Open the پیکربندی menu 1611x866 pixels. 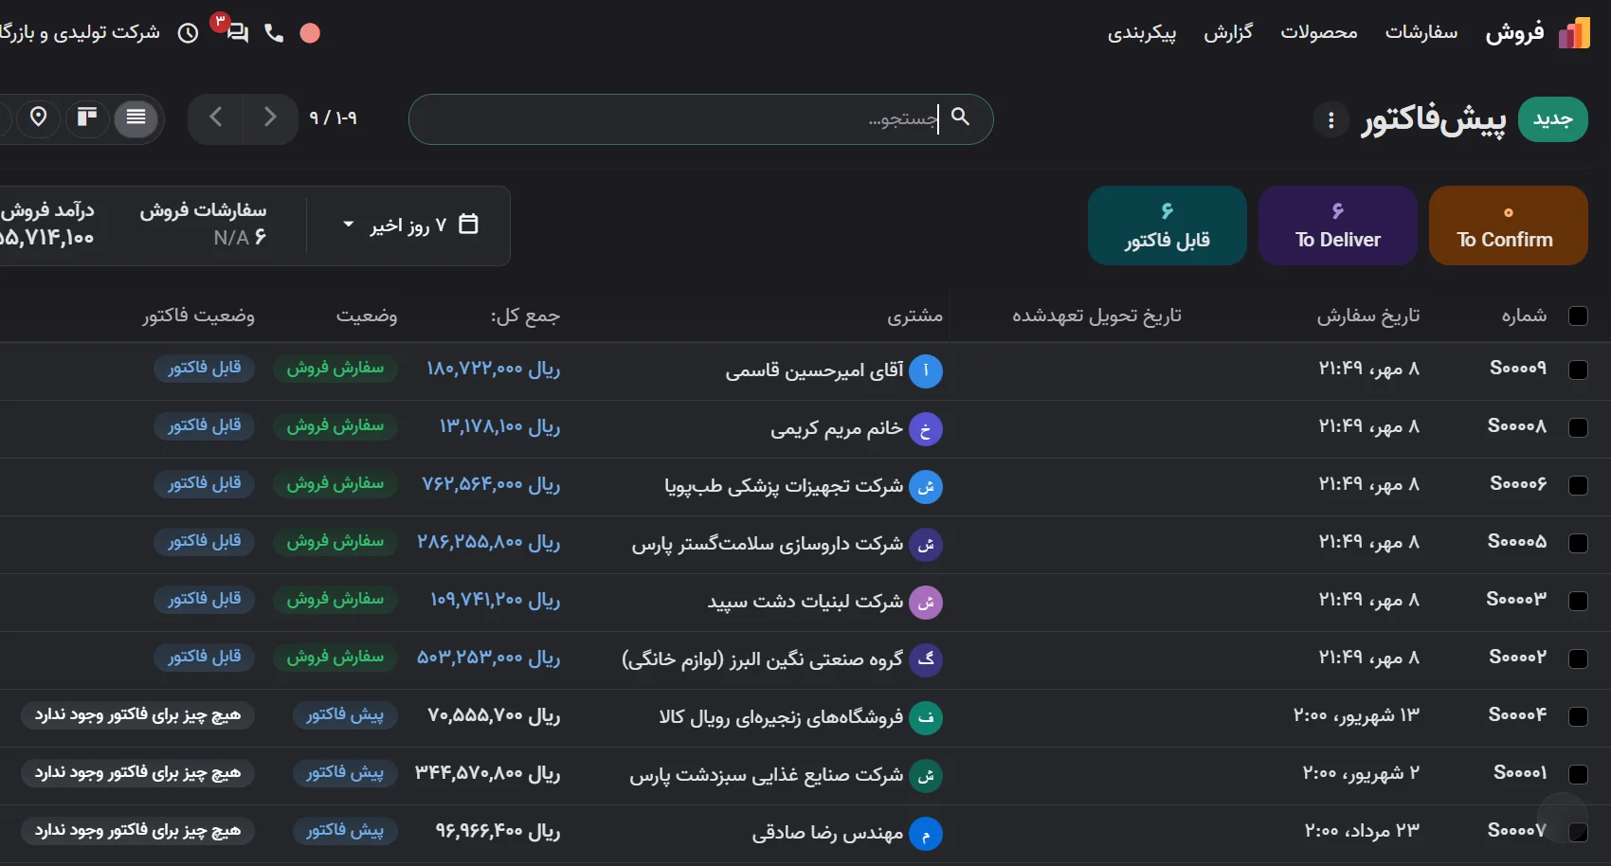1142,33
